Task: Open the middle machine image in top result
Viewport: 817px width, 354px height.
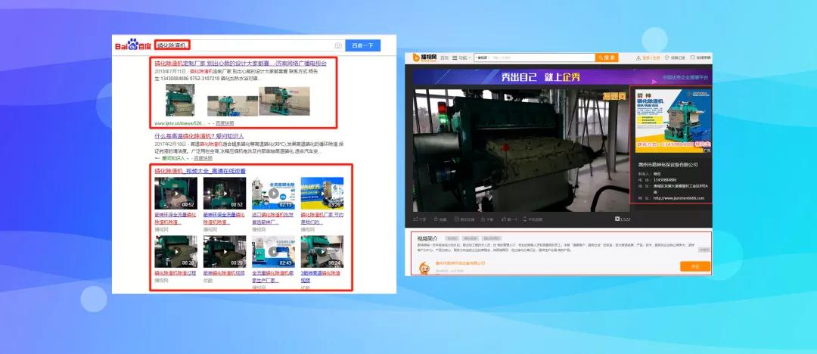Action: tap(232, 105)
